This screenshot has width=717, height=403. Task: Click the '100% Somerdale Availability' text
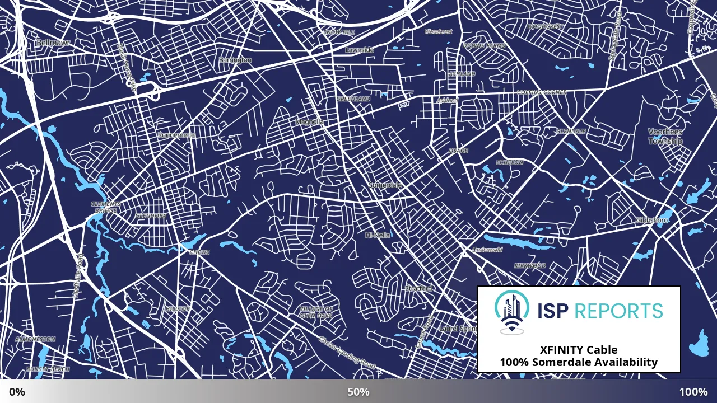click(579, 362)
